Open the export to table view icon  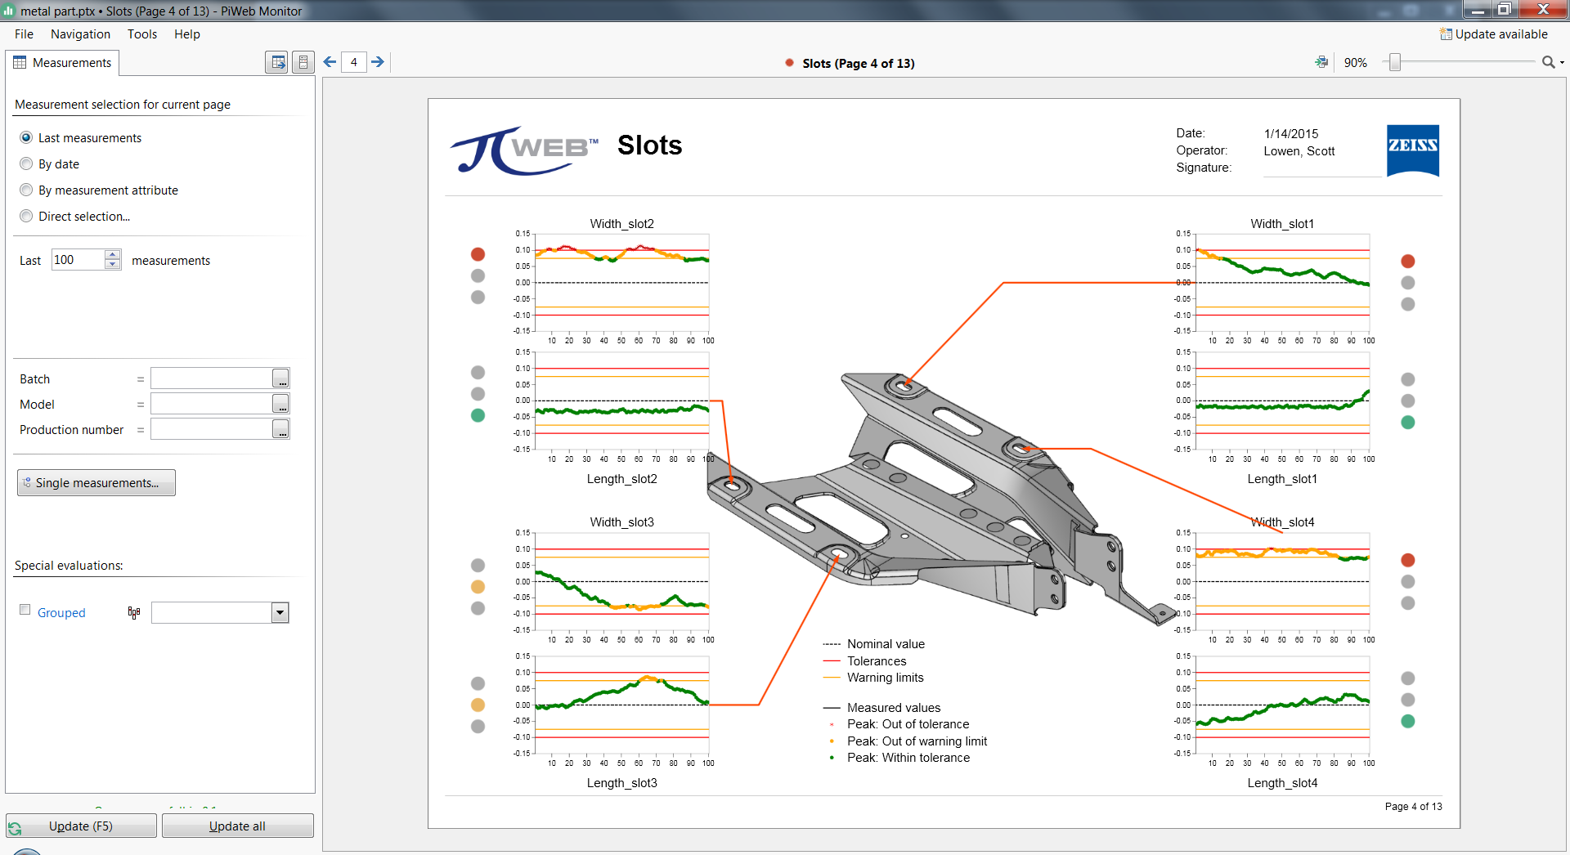coord(276,61)
